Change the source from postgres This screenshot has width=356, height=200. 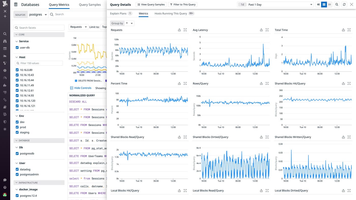(x=38, y=14)
